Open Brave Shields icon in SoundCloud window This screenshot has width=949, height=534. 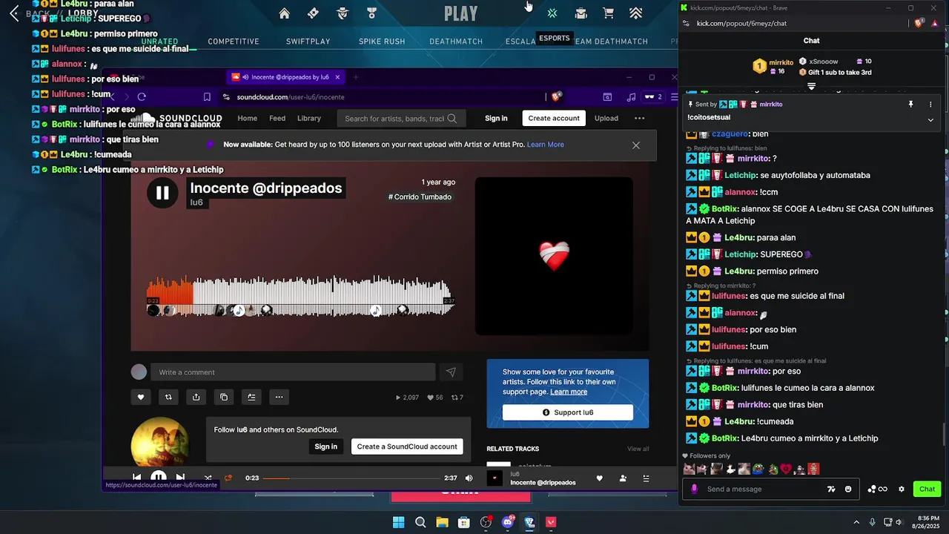pyautogui.click(x=556, y=96)
